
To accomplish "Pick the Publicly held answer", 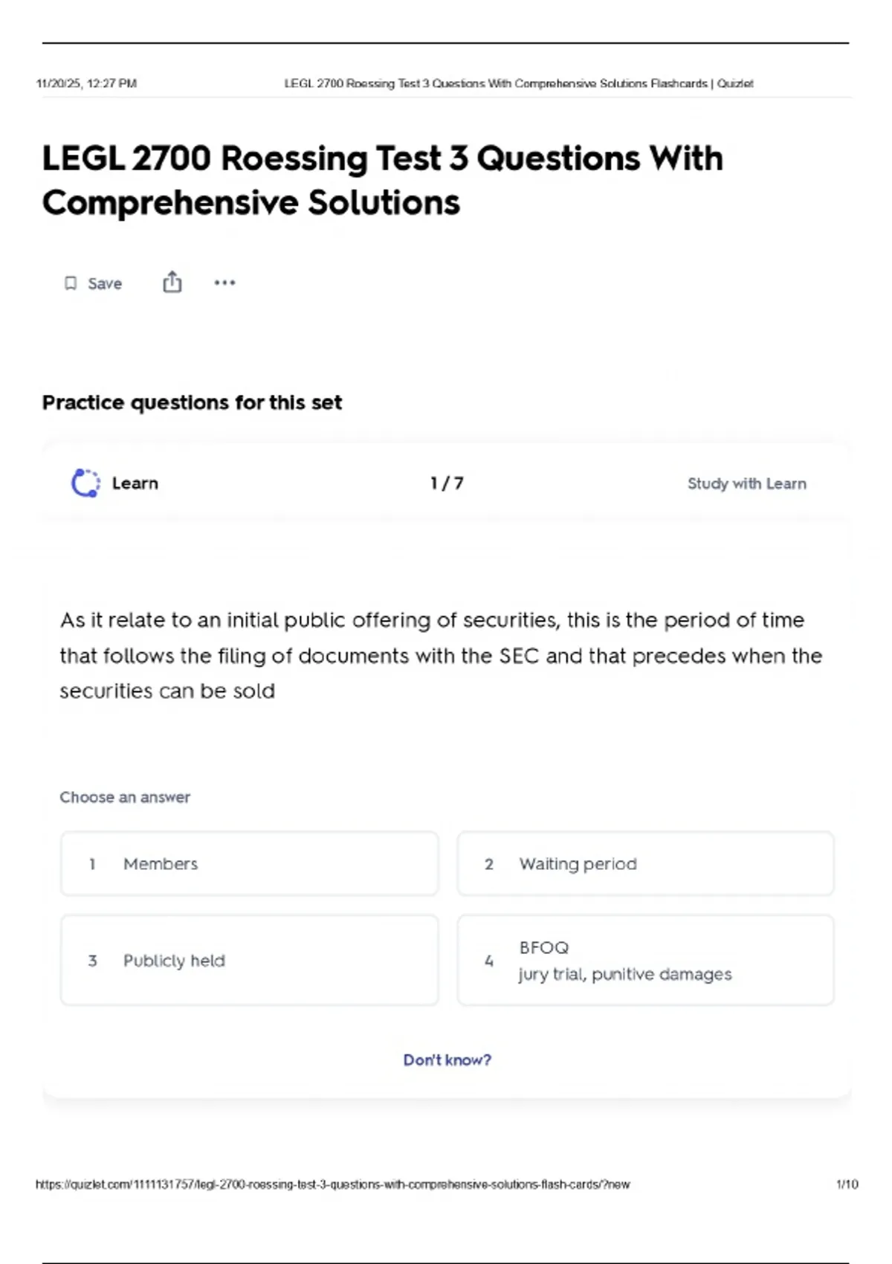I will click(249, 961).
